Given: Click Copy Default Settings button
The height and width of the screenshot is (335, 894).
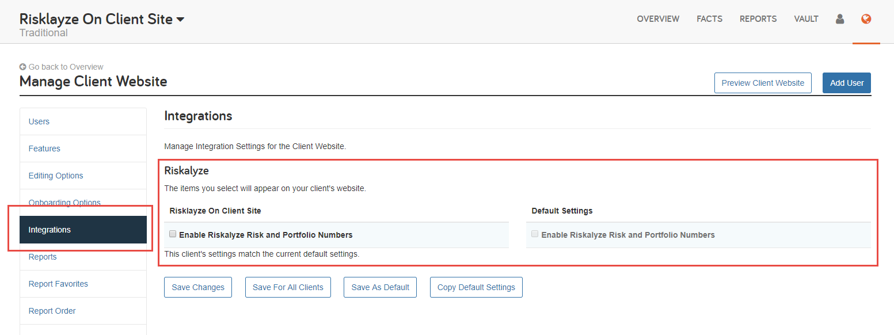Looking at the screenshot, I should [x=476, y=287].
